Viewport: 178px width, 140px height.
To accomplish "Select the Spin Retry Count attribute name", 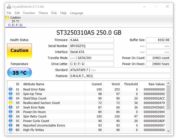I will pyautogui.click(x=35, y=116).
